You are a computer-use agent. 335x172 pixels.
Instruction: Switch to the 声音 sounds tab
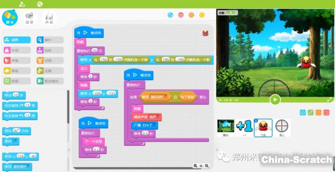point(49,18)
